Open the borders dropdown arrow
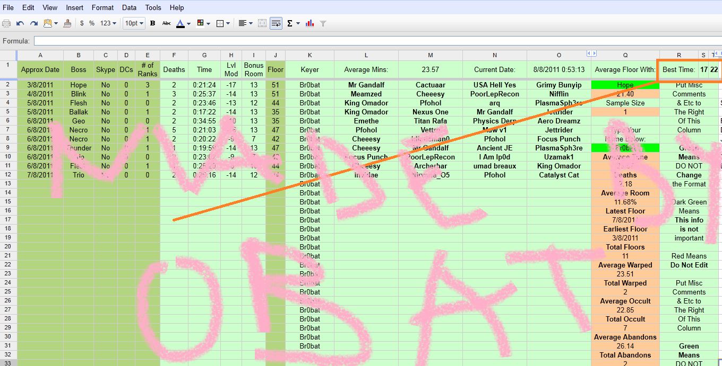This screenshot has height=366, width=722. click(228, 23)
